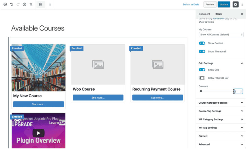Click See more under Woo Course
The image size is (248, 150).
click(x=98, y=98)
